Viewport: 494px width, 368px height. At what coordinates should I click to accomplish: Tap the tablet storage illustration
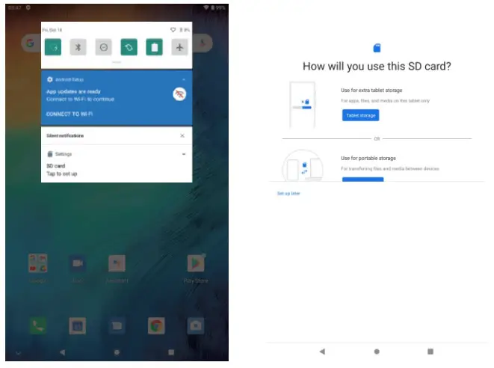click(303, 105)
